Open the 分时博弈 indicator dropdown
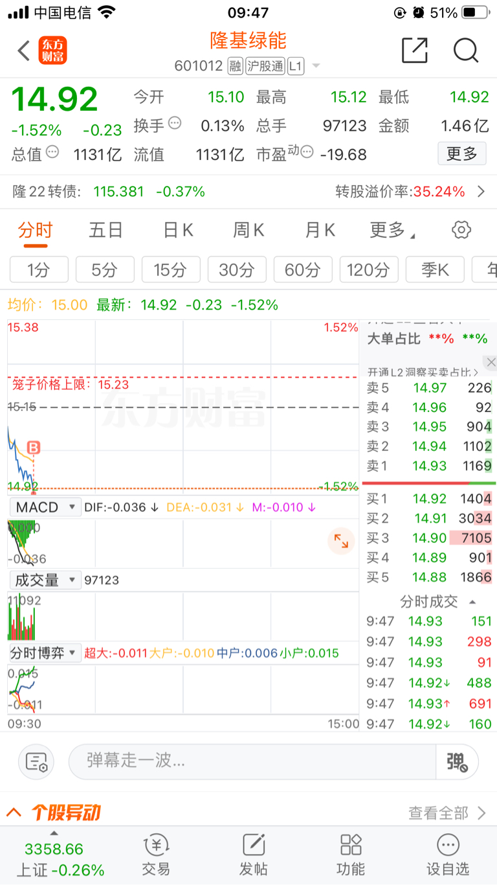497x885 pixels. coord(45,653)
